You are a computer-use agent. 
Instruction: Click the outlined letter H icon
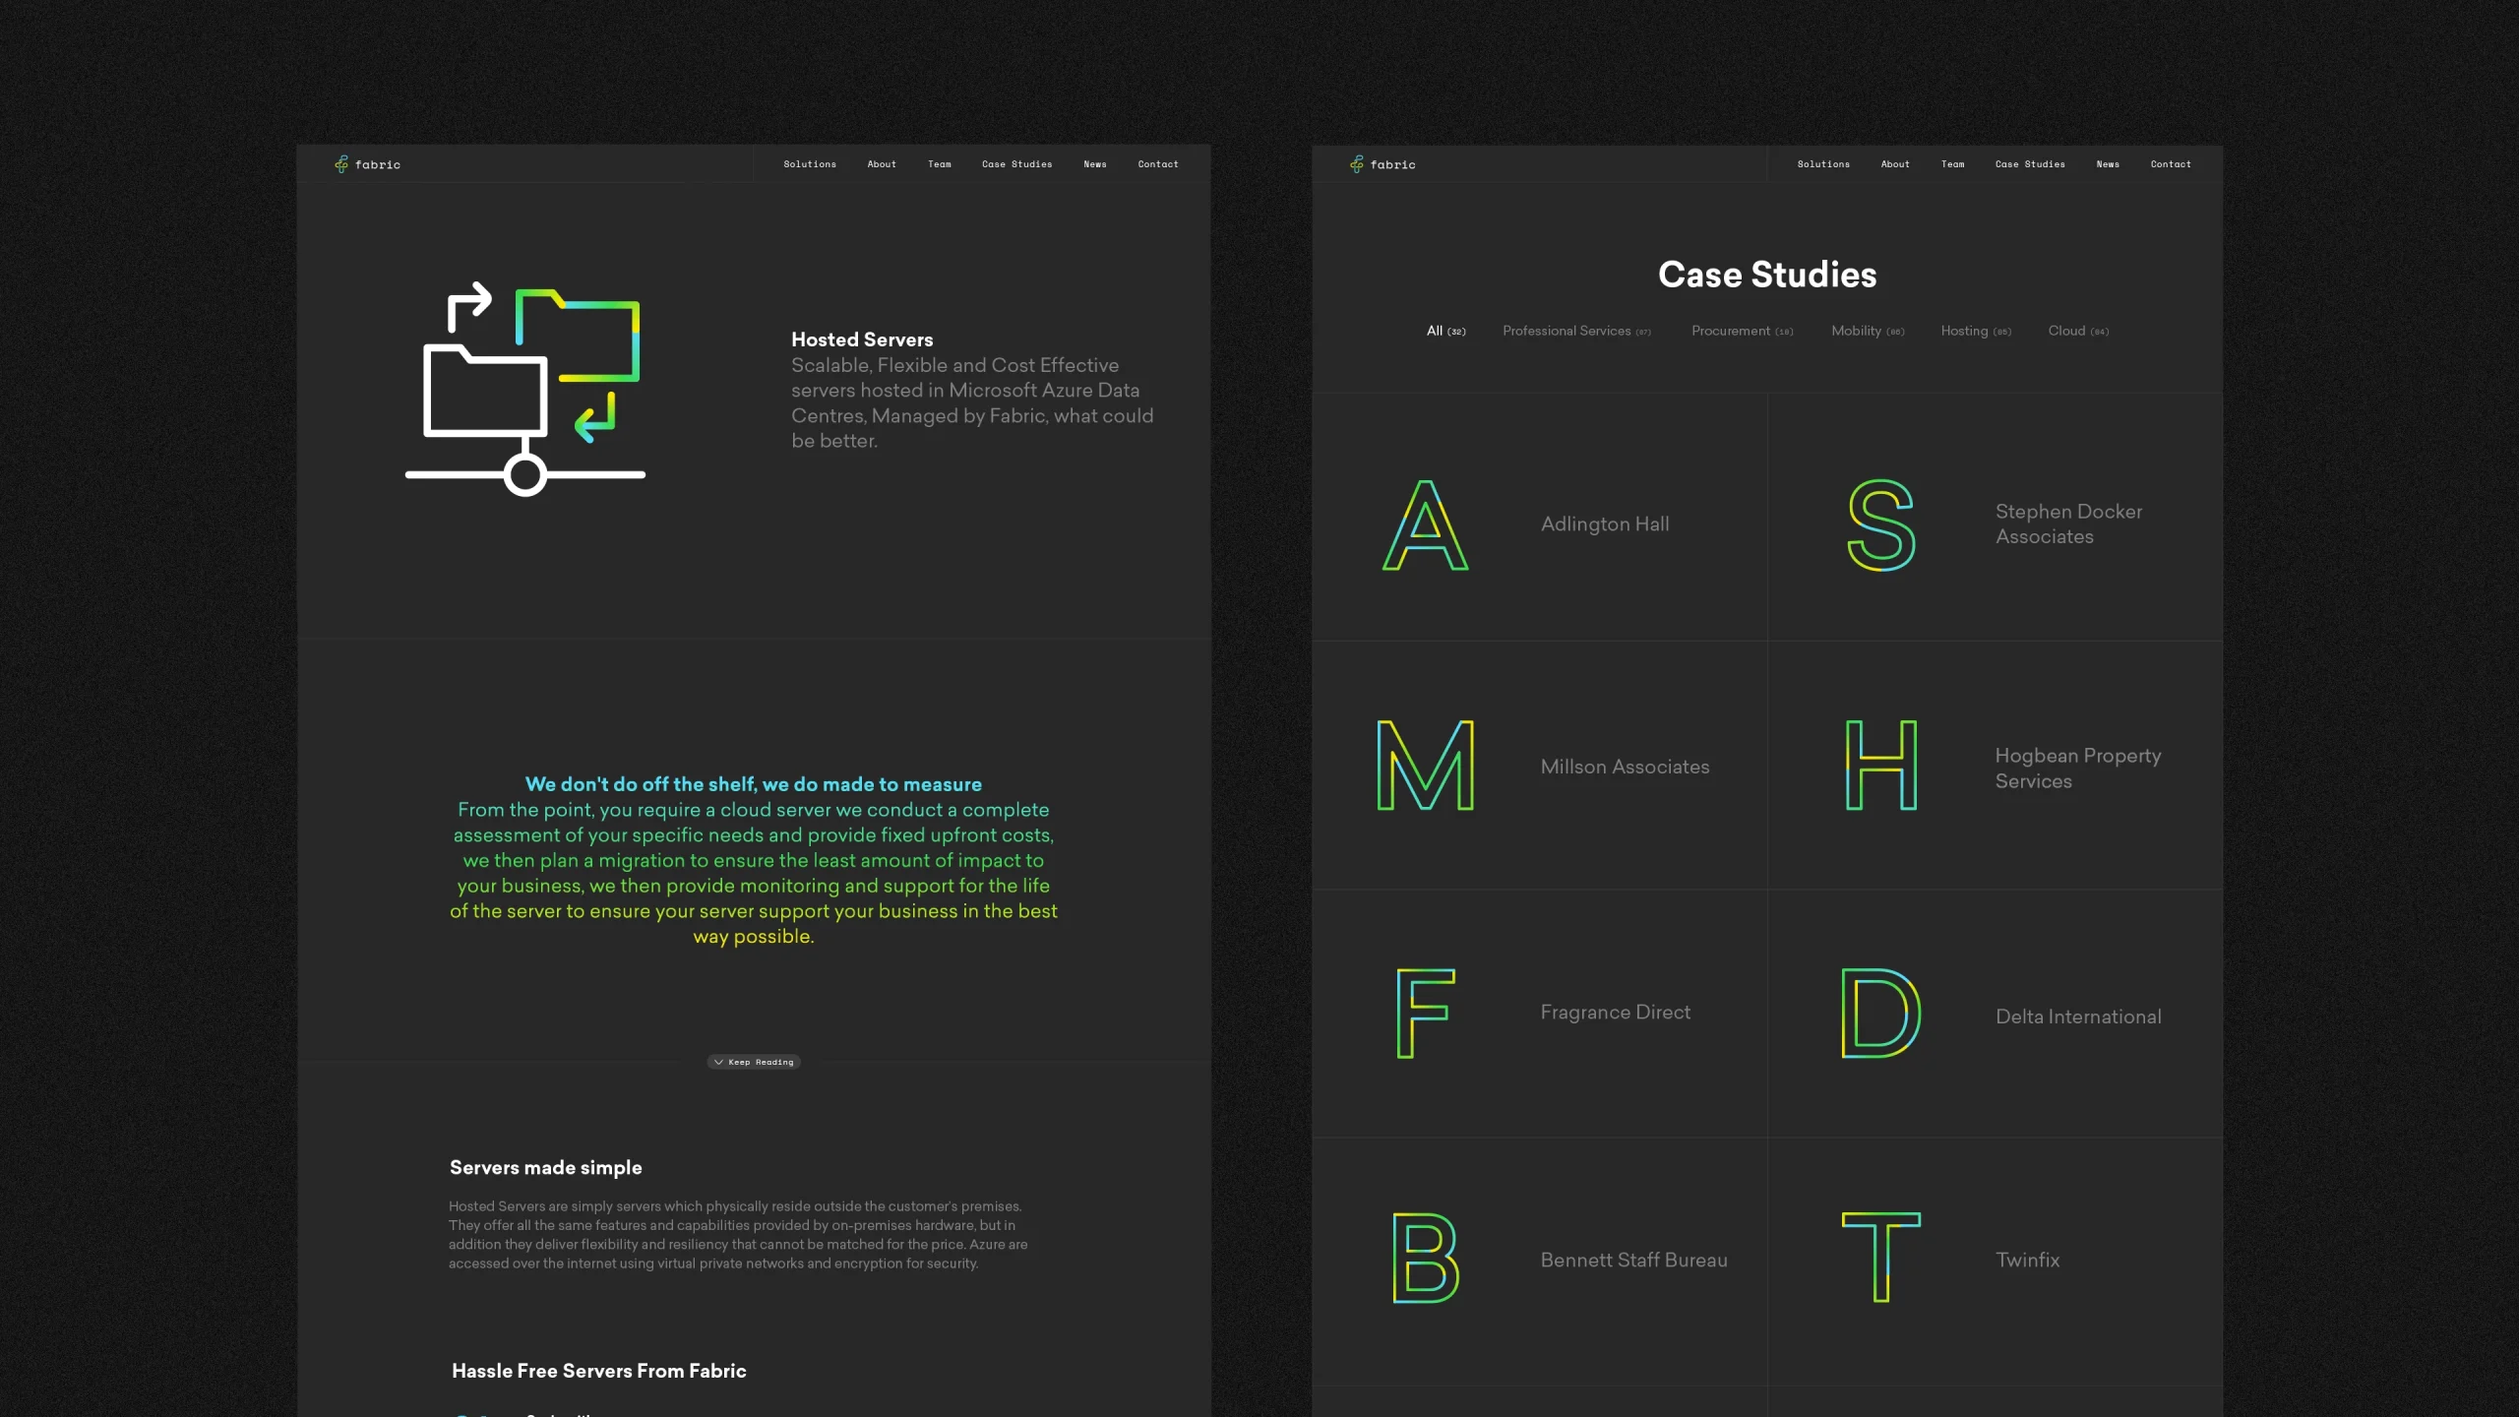[1881, 765]
